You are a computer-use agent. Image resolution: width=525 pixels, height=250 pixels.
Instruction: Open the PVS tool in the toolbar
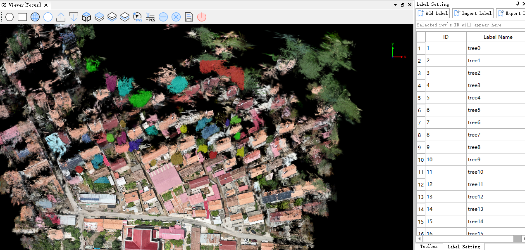[x=137, y=17]
